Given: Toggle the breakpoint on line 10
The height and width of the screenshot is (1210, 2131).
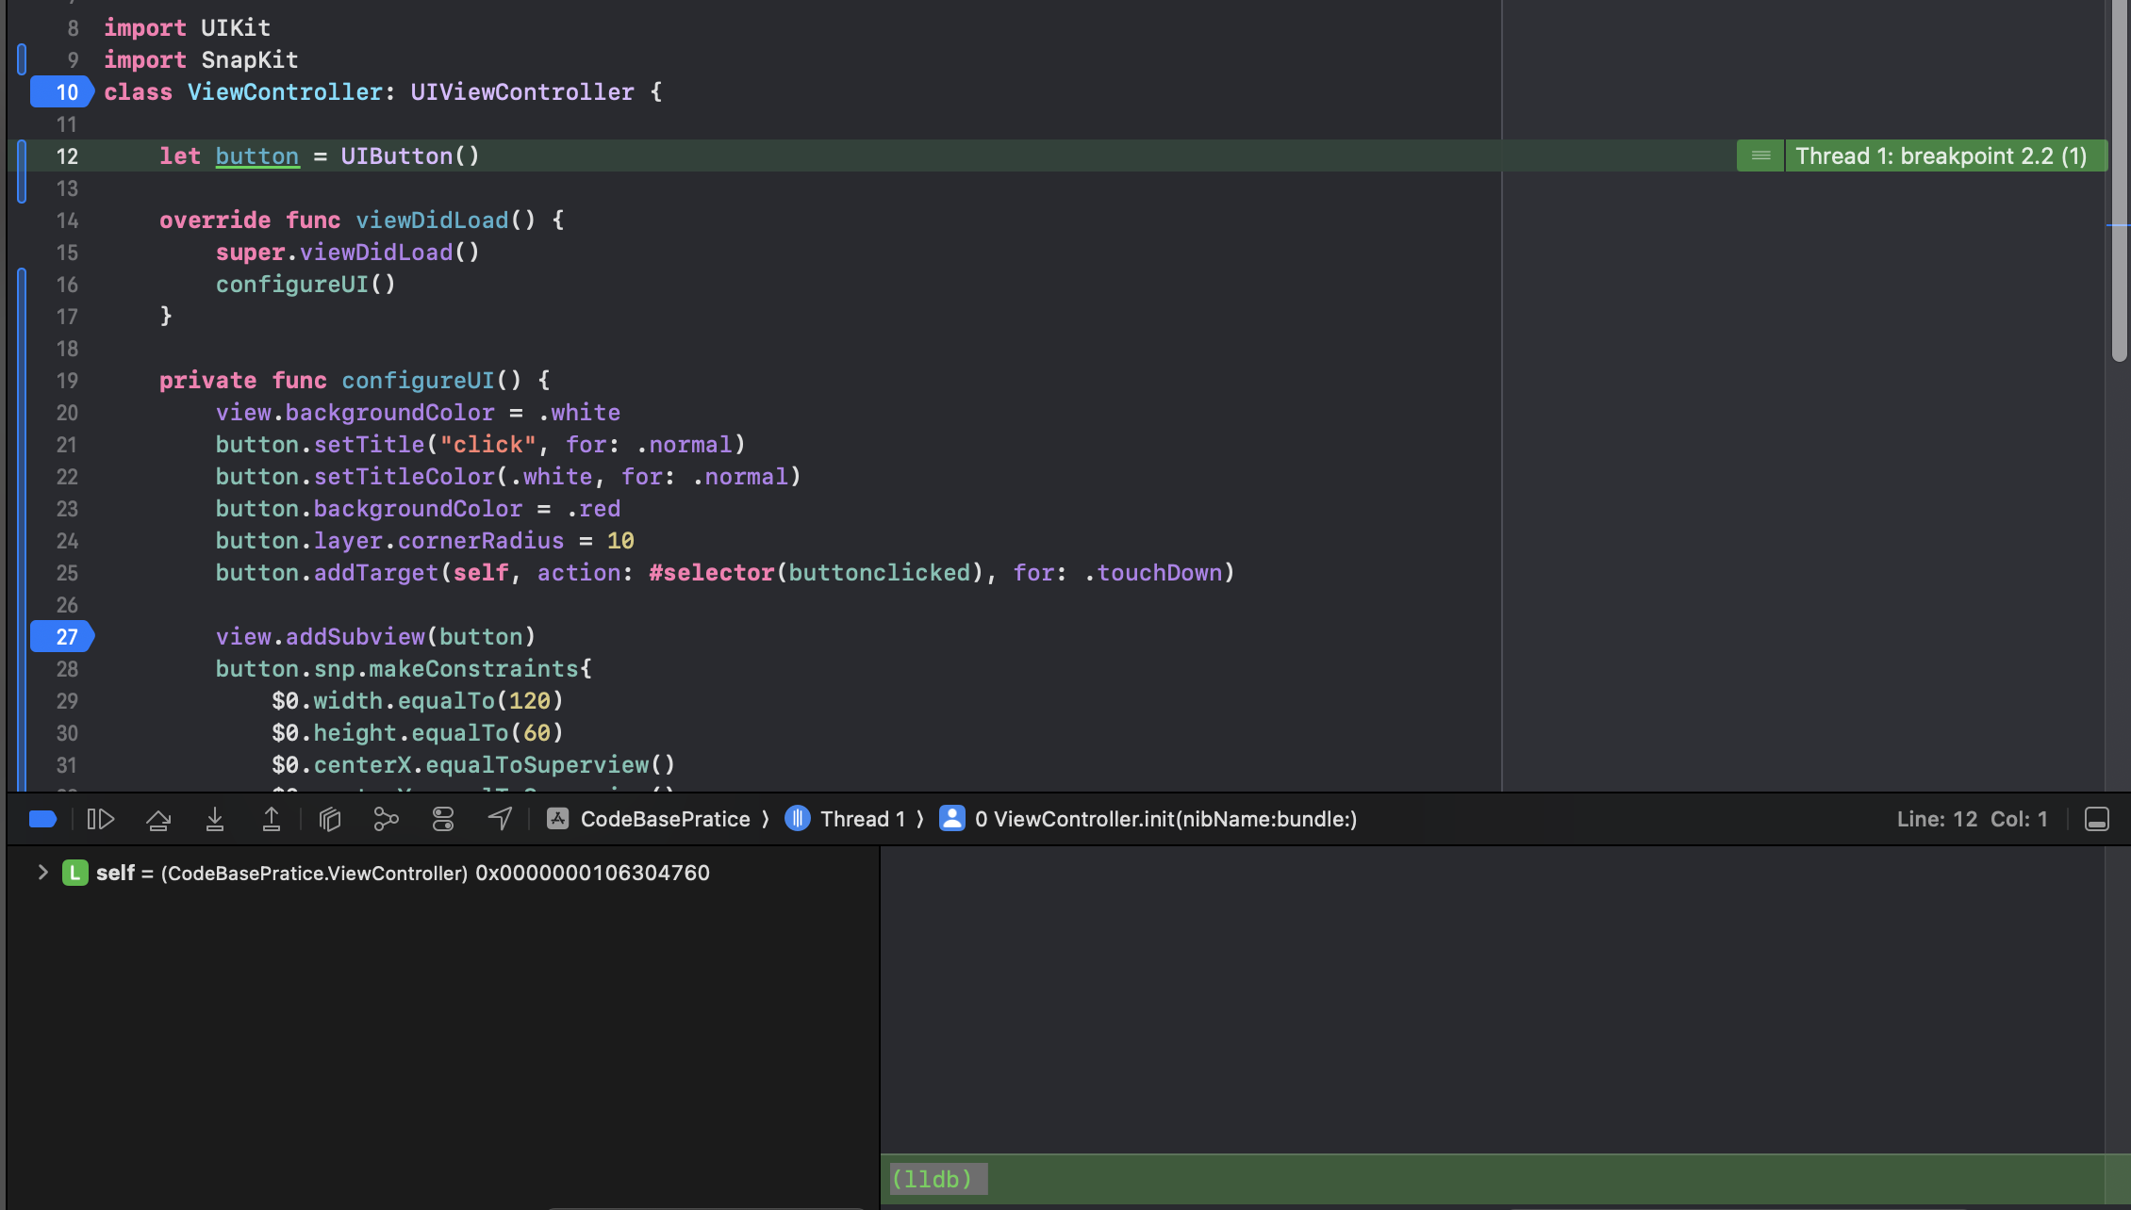Looking at the screenshot, I should tap(62, 92).
